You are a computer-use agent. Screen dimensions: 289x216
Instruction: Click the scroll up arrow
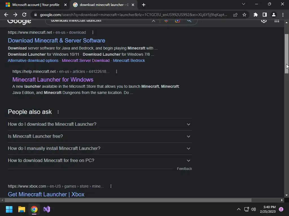[286, 22]
